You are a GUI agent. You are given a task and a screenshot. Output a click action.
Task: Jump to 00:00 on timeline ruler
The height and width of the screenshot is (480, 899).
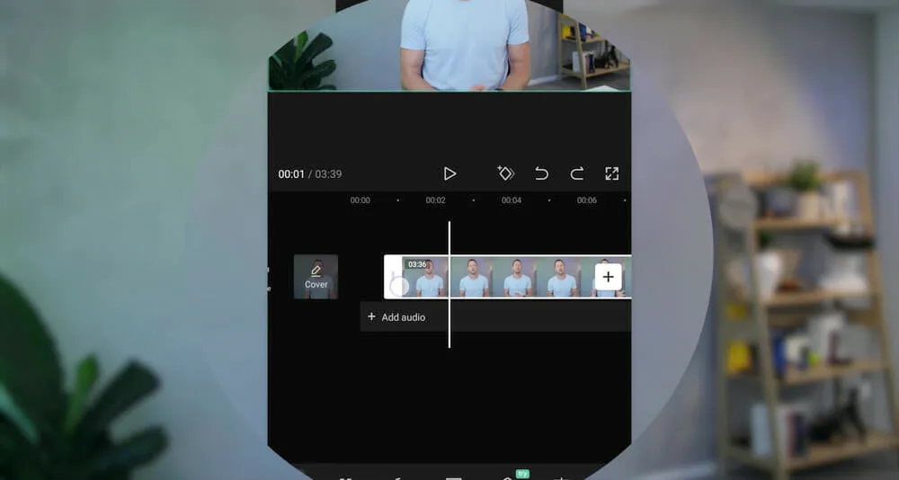(x=360, y=200)
